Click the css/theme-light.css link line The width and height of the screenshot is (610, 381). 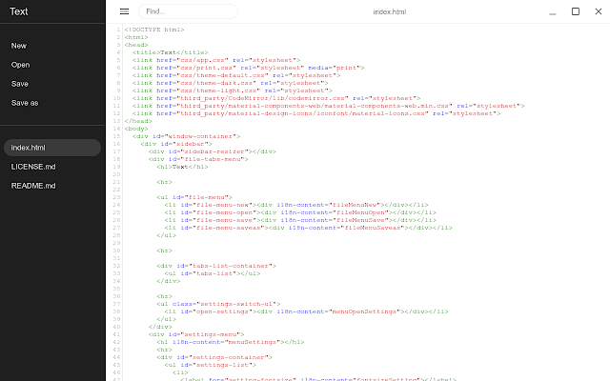(233, 90)
